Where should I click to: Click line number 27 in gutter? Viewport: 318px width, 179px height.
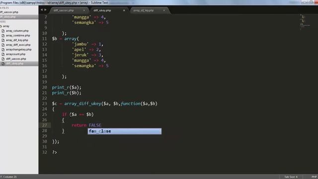pos(44,125)
